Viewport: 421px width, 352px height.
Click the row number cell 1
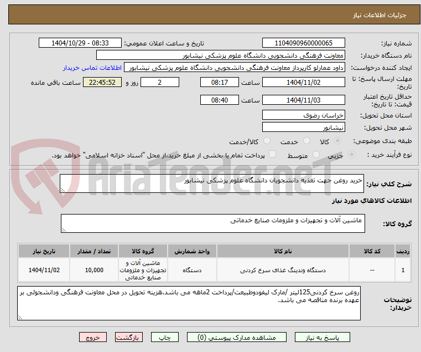point(403,270)
